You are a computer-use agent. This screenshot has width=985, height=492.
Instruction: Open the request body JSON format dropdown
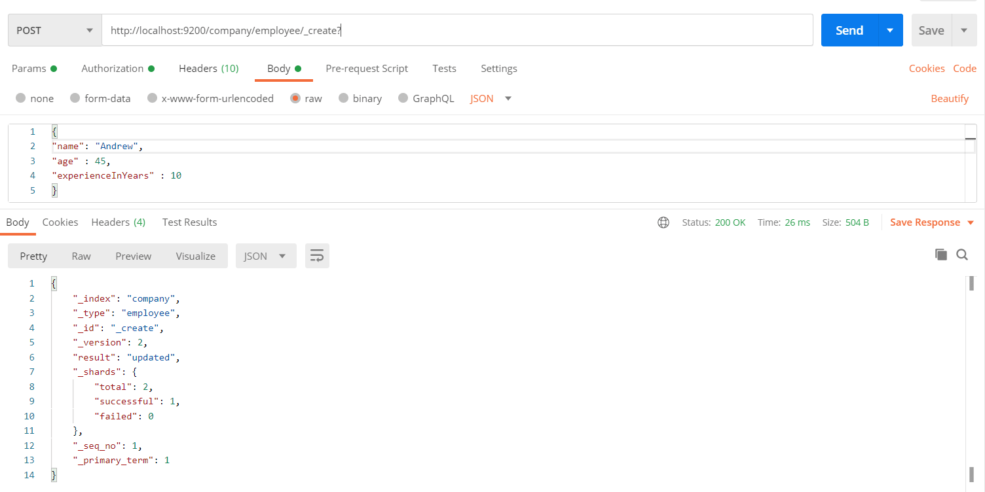pos(491,98)
